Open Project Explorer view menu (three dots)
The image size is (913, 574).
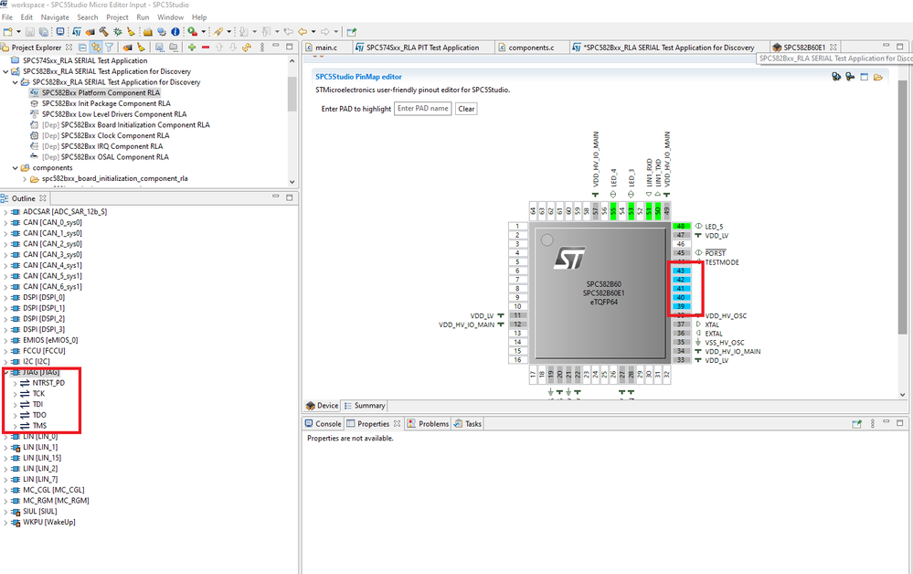click(262, 48)
